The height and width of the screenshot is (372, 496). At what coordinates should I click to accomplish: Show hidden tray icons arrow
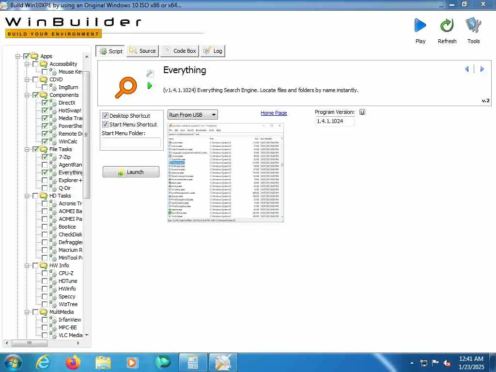[x=412, y=363]
